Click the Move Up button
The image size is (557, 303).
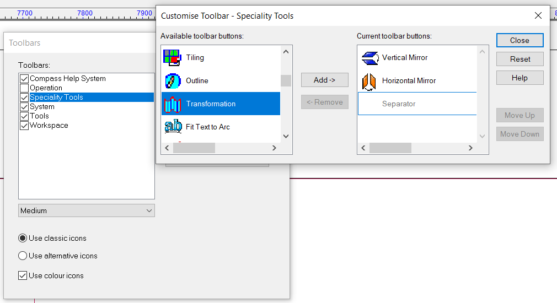coord(519,115)
